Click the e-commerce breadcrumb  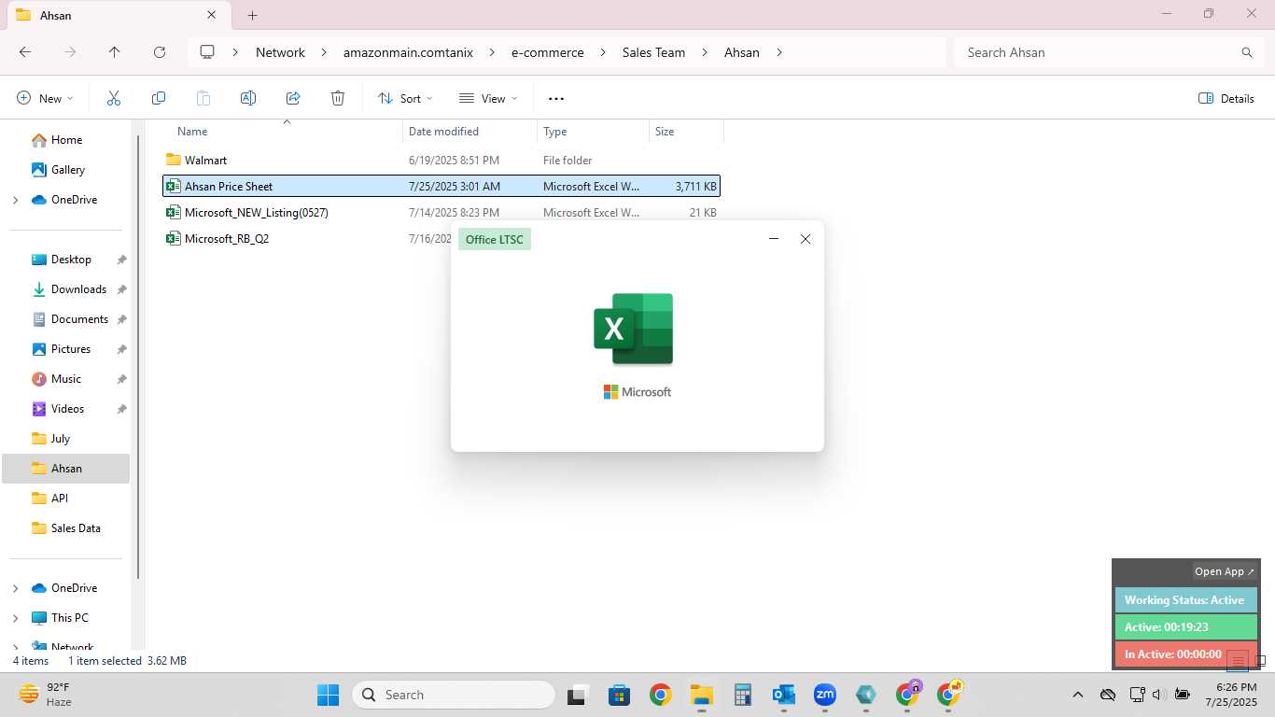point(548,52)
